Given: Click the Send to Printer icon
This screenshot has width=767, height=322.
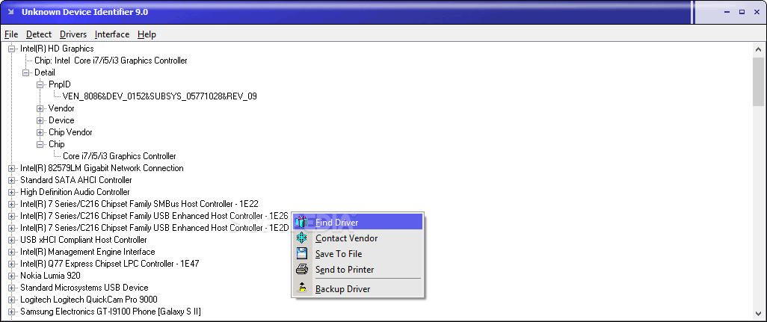Looking at the screenshot, I should 302,269.
